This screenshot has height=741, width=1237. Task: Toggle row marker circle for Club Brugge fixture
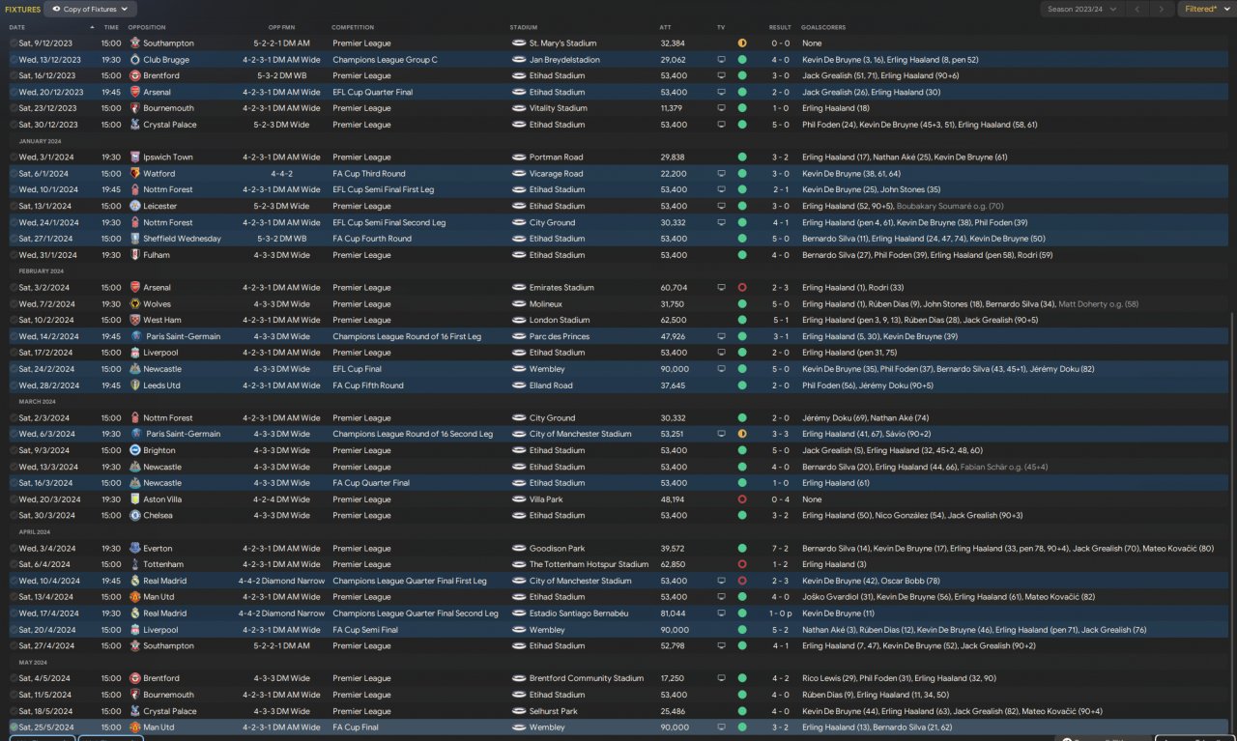tap(14, 60)
